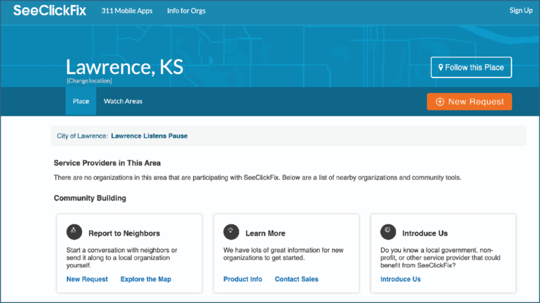The image size is (540, 303).
Task: Click the SeeClickFix logo
Action: point(50,11)
